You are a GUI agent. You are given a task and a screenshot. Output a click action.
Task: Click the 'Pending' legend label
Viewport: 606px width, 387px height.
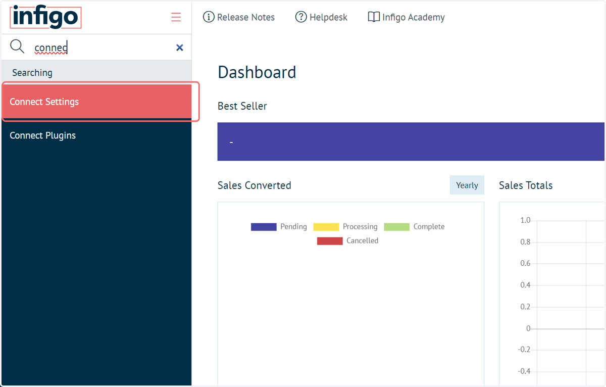[293, 227]
